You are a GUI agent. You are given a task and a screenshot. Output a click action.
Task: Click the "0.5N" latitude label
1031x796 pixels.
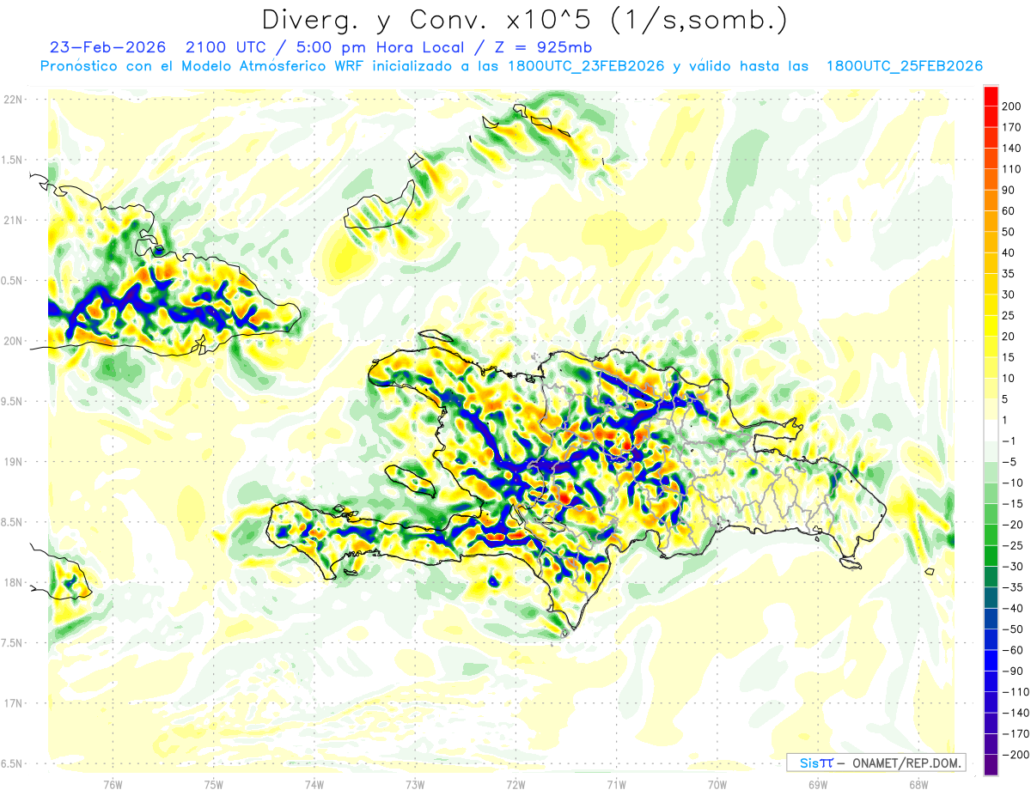[x=12, y=281]
